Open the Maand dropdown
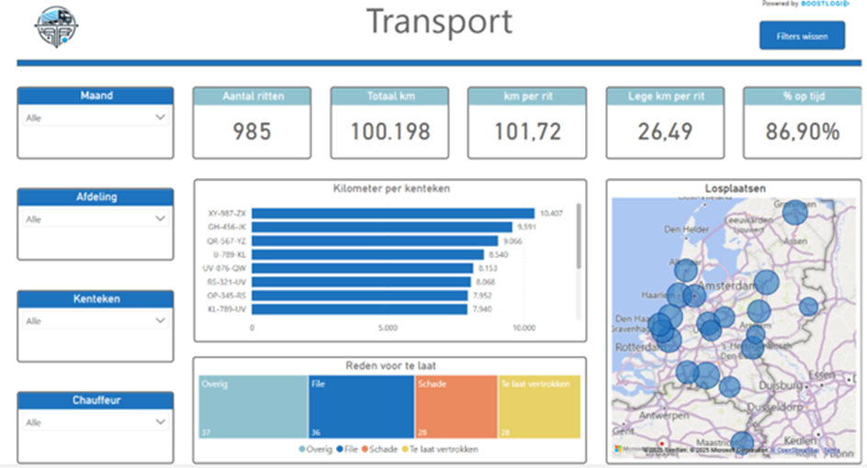 (x=160, y=117)
